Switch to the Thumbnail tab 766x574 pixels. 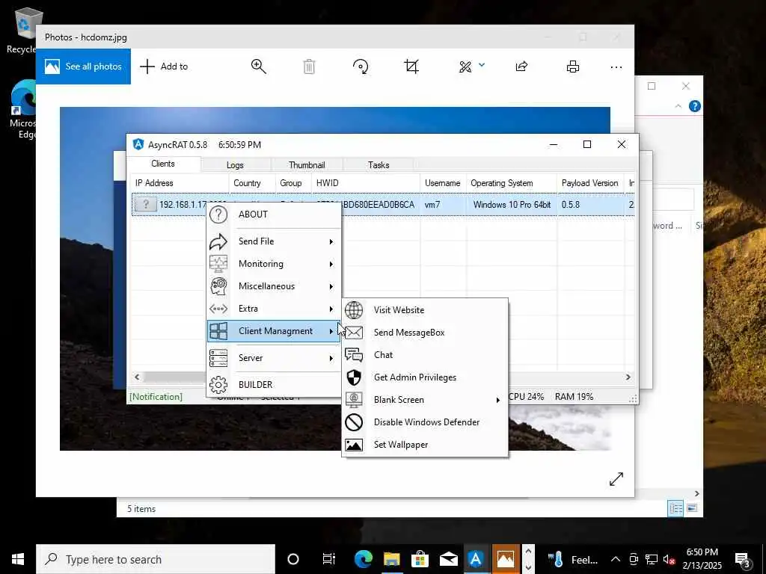tap(307, 165)
